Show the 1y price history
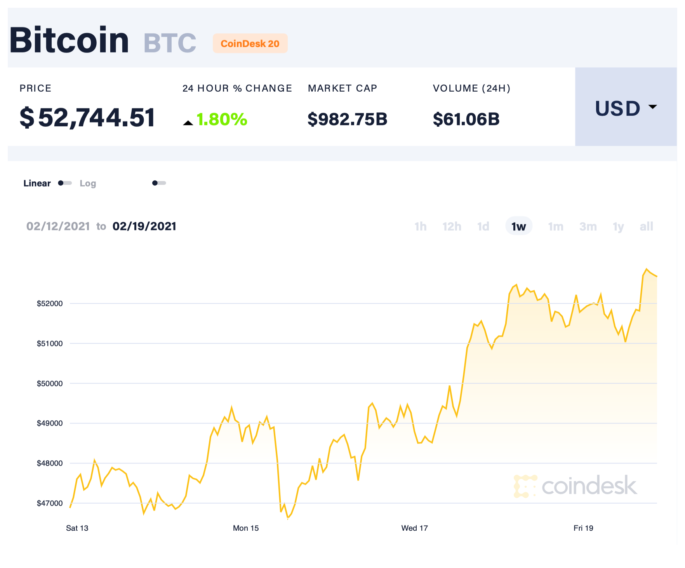 pos(618,226)
